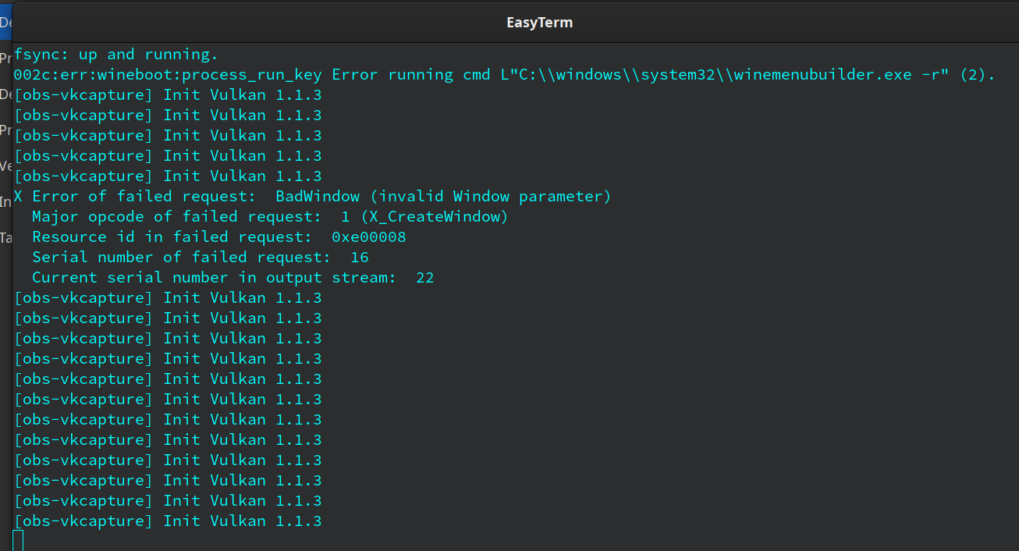Click the highlighted 'De' item on left edge
Viewport: 1019px width, 551px height.
click(x=5, y=22)
